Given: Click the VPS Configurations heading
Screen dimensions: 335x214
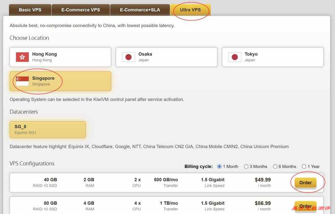Looking at the screenshot, I should pos(32,164).
